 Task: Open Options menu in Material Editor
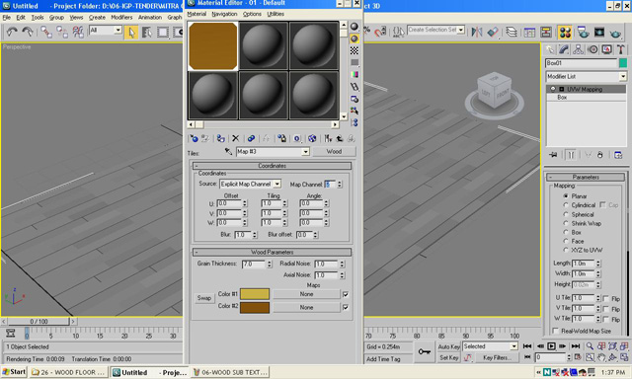click(252, 14)
